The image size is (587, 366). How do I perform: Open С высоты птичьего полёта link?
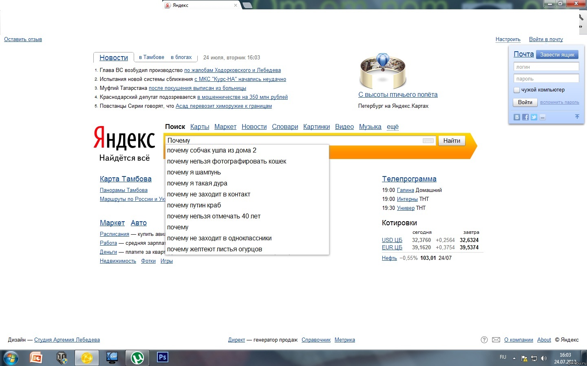click(x=398, y=95)
